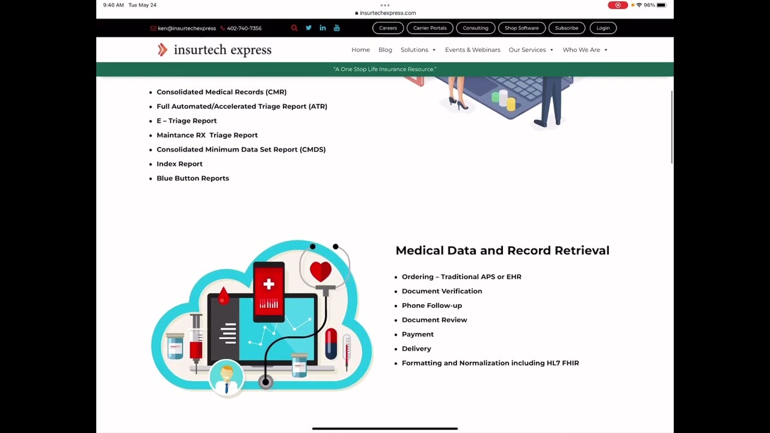770x433 pixels.
Task: Click the red search magnifier icon
Action: point(294,28)
